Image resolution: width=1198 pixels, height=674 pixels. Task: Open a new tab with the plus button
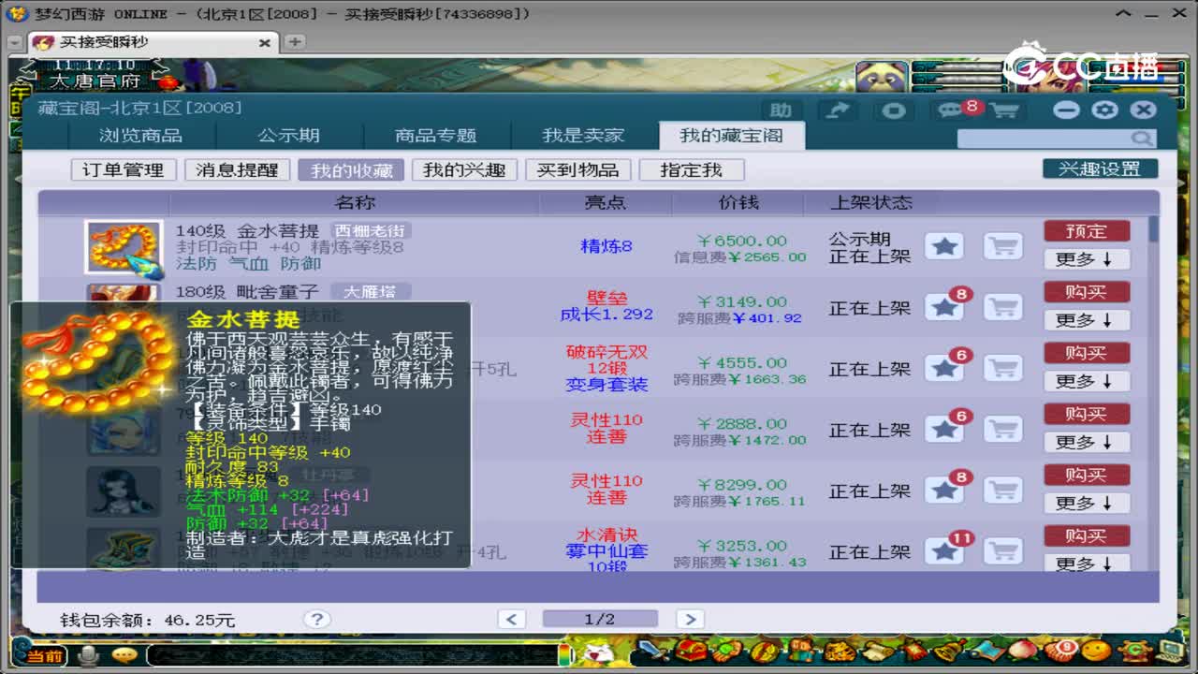point(294,42)
